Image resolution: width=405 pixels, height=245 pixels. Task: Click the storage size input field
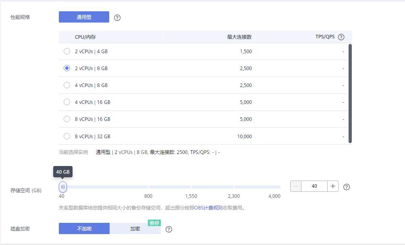point(314,186)
